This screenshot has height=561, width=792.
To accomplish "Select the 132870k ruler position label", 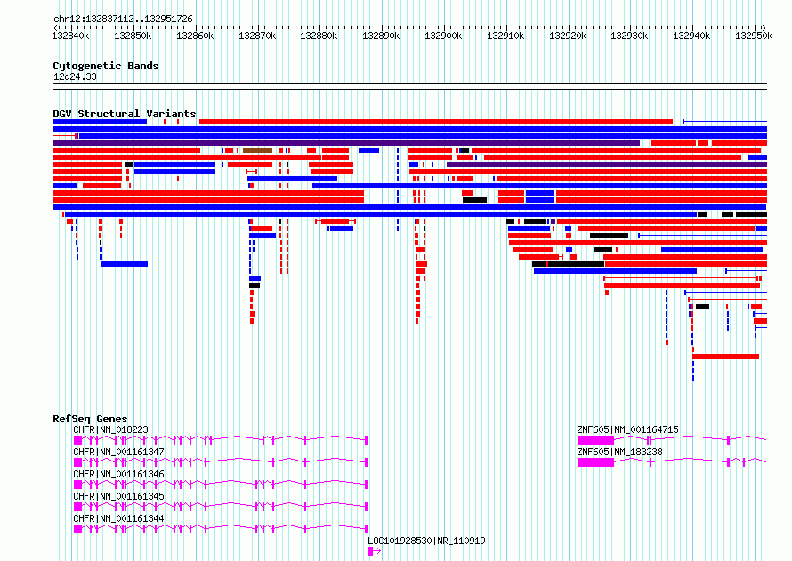I will point(257,36).
